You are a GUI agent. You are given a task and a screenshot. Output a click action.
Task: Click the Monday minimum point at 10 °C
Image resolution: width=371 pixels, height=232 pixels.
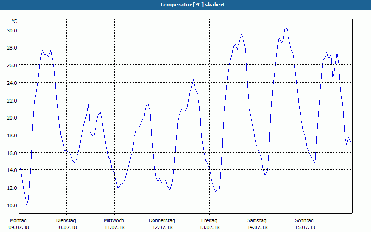pos(27,205)
